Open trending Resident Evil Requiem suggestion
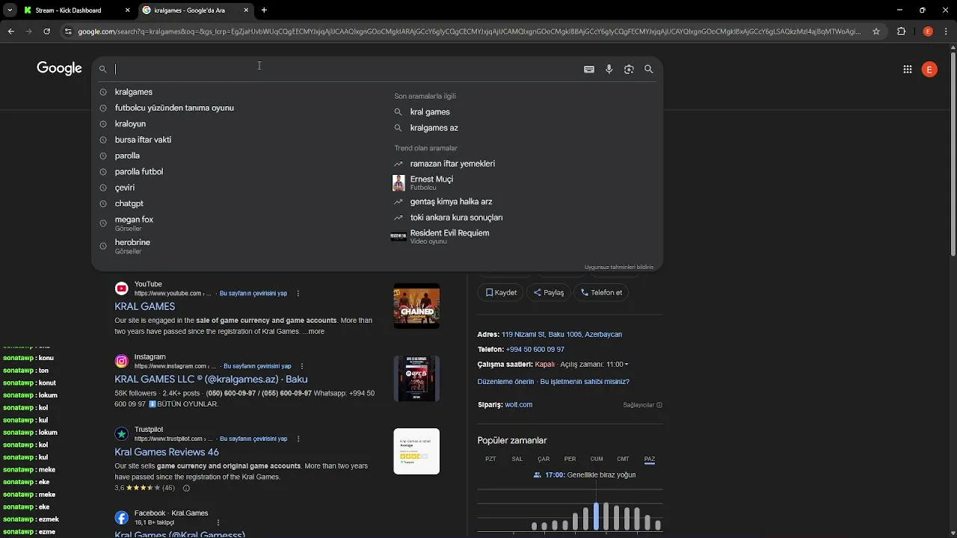Screen dimensions: 957x538 point(449,236)
